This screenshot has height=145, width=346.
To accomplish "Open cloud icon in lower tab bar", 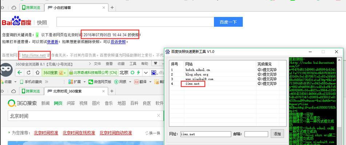I will [x=14, y=91].
